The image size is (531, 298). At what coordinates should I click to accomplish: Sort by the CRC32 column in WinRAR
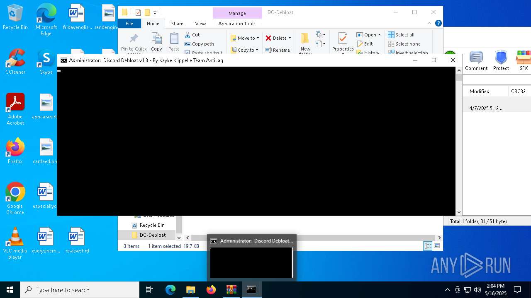[x=519, y=91]
